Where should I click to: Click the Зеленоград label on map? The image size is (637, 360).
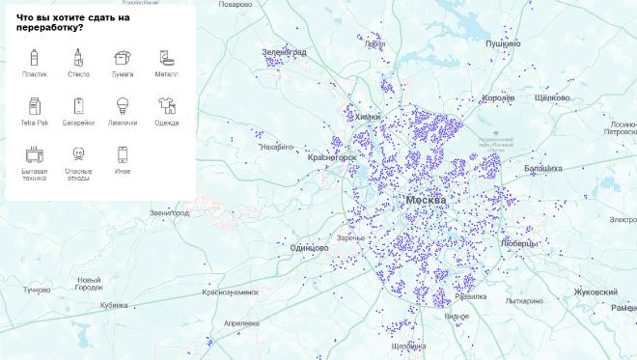click(284, 52)
